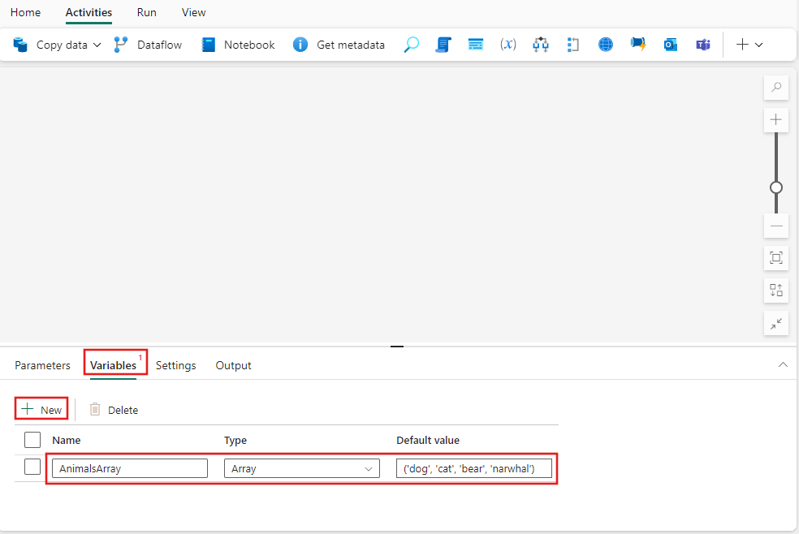Delete the selected variable
This screenshot has width=799, height=534.
(114, 409)
